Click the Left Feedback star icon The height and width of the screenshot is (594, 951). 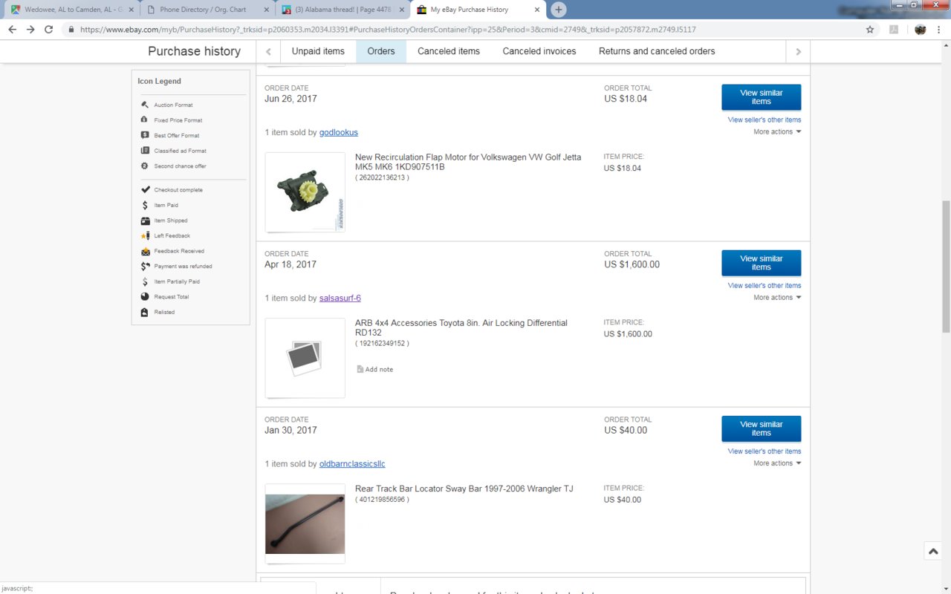(145, 235)
